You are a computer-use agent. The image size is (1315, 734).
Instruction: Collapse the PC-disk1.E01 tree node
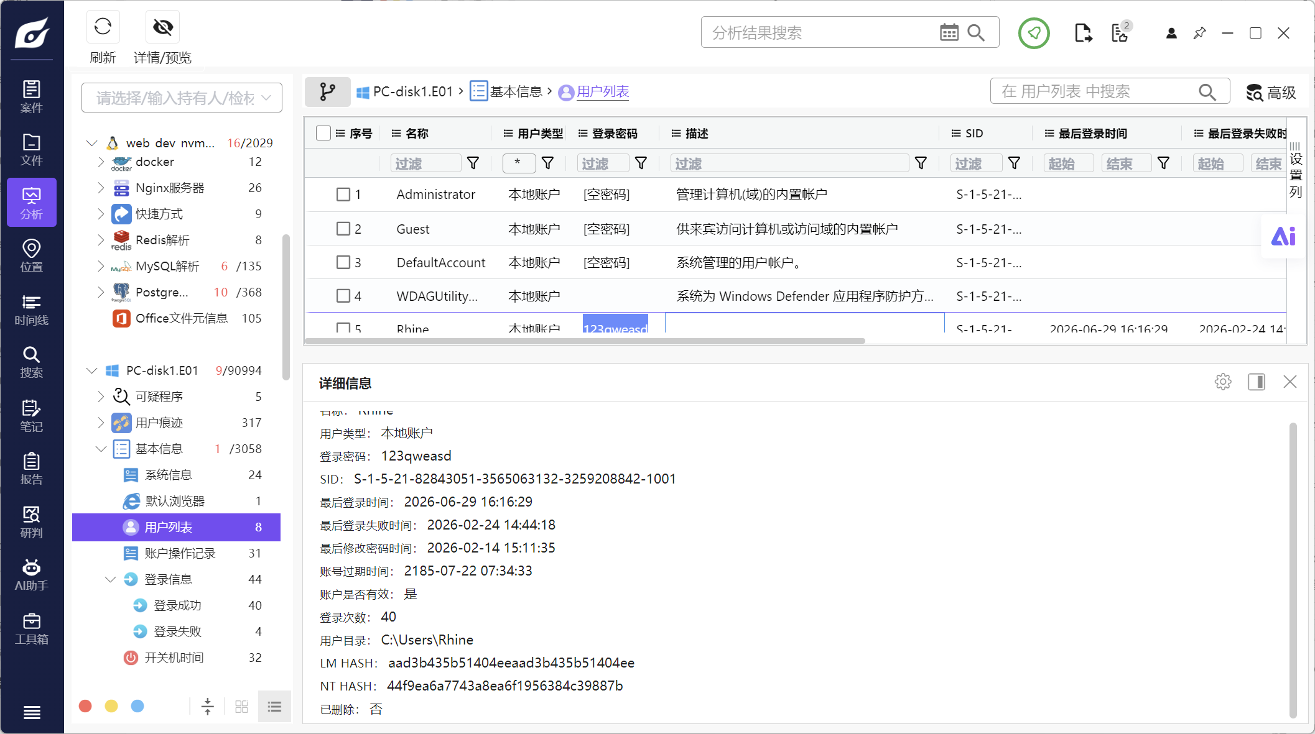tap(92, 370)
